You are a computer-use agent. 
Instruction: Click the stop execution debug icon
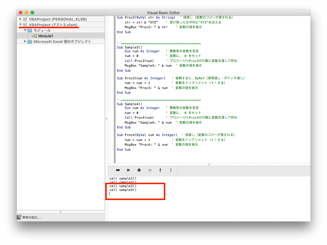pos(139,170)
